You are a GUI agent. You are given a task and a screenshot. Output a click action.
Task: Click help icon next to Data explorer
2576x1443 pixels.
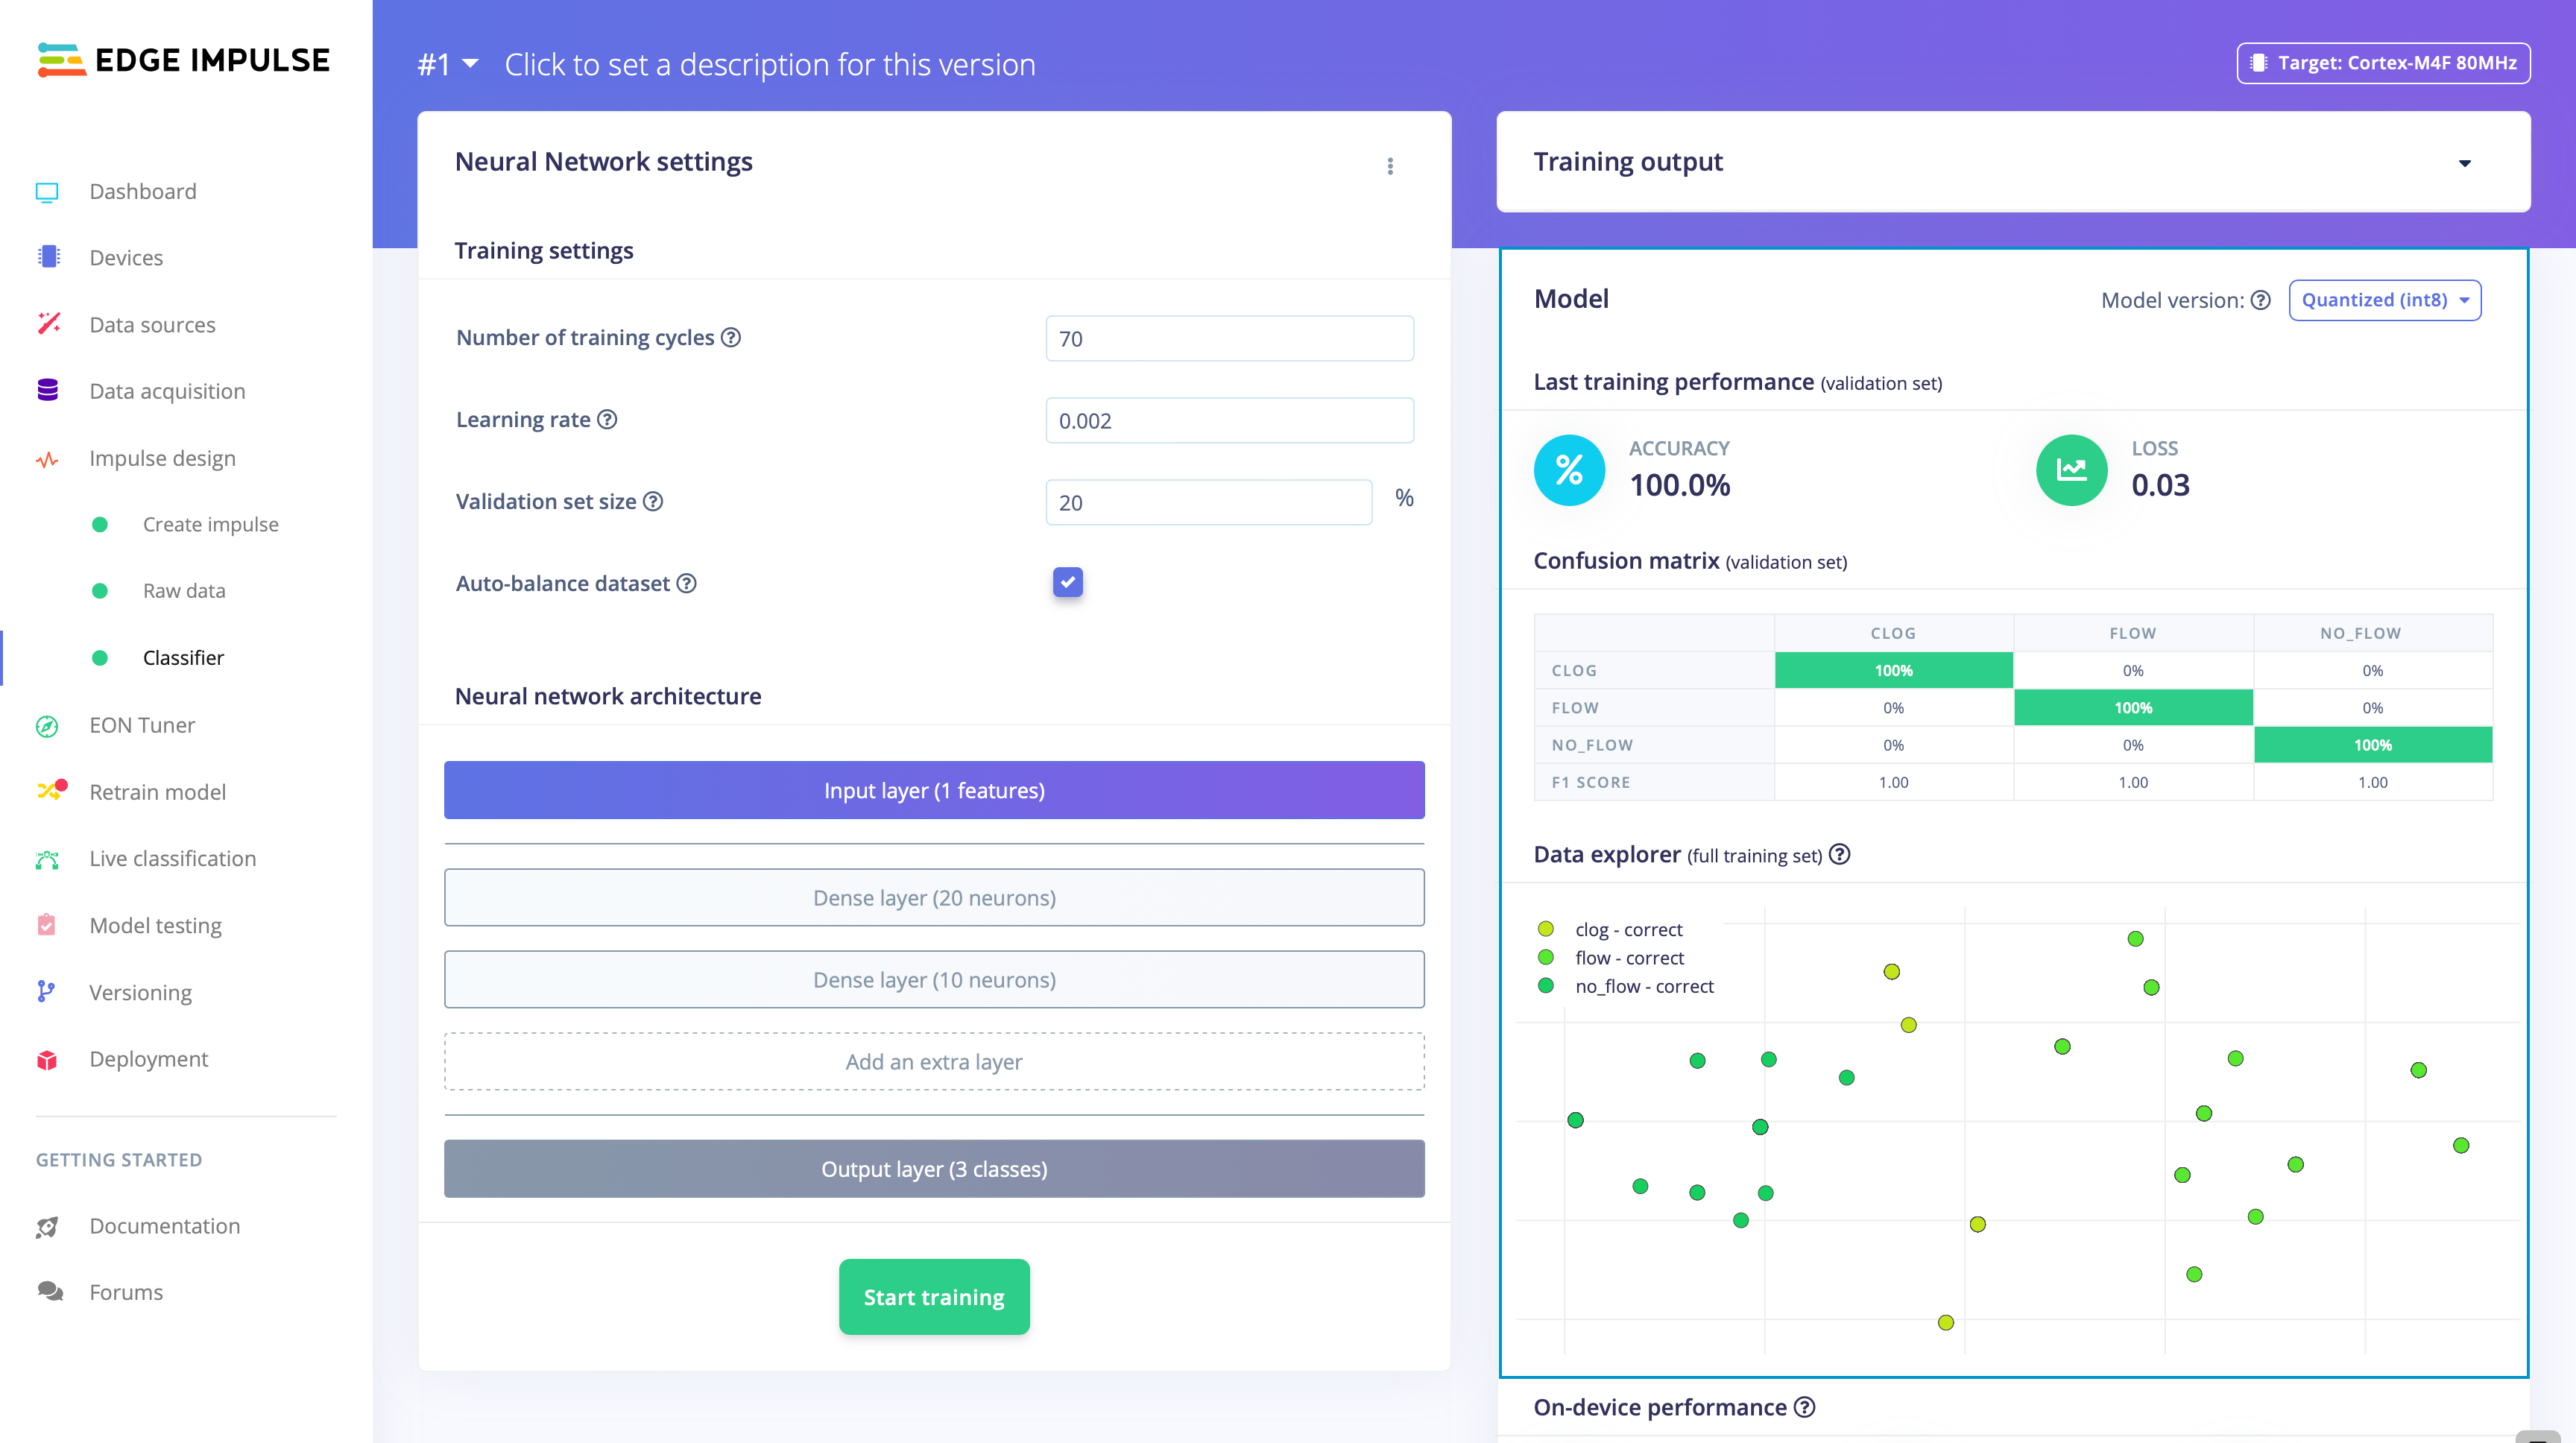(x=1840, y=854)
